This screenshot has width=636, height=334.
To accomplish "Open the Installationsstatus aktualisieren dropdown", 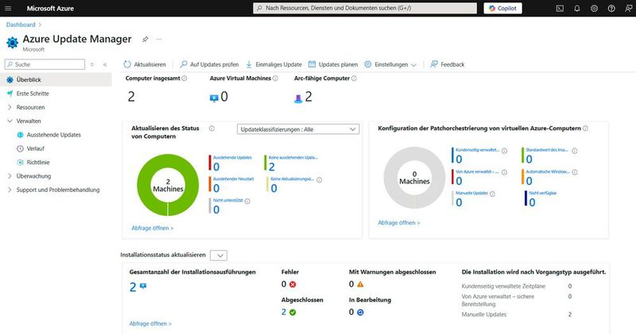I will (x=219, y=255).
